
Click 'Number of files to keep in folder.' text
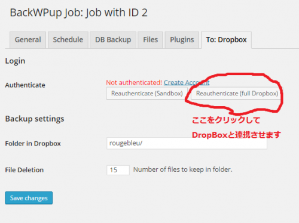pos(183,169)
